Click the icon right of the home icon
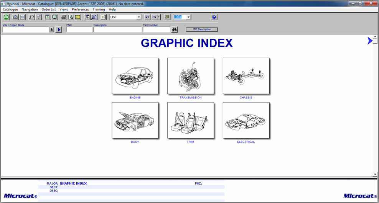The width and height of the screenshot is (379, 203). click(23, 17)
